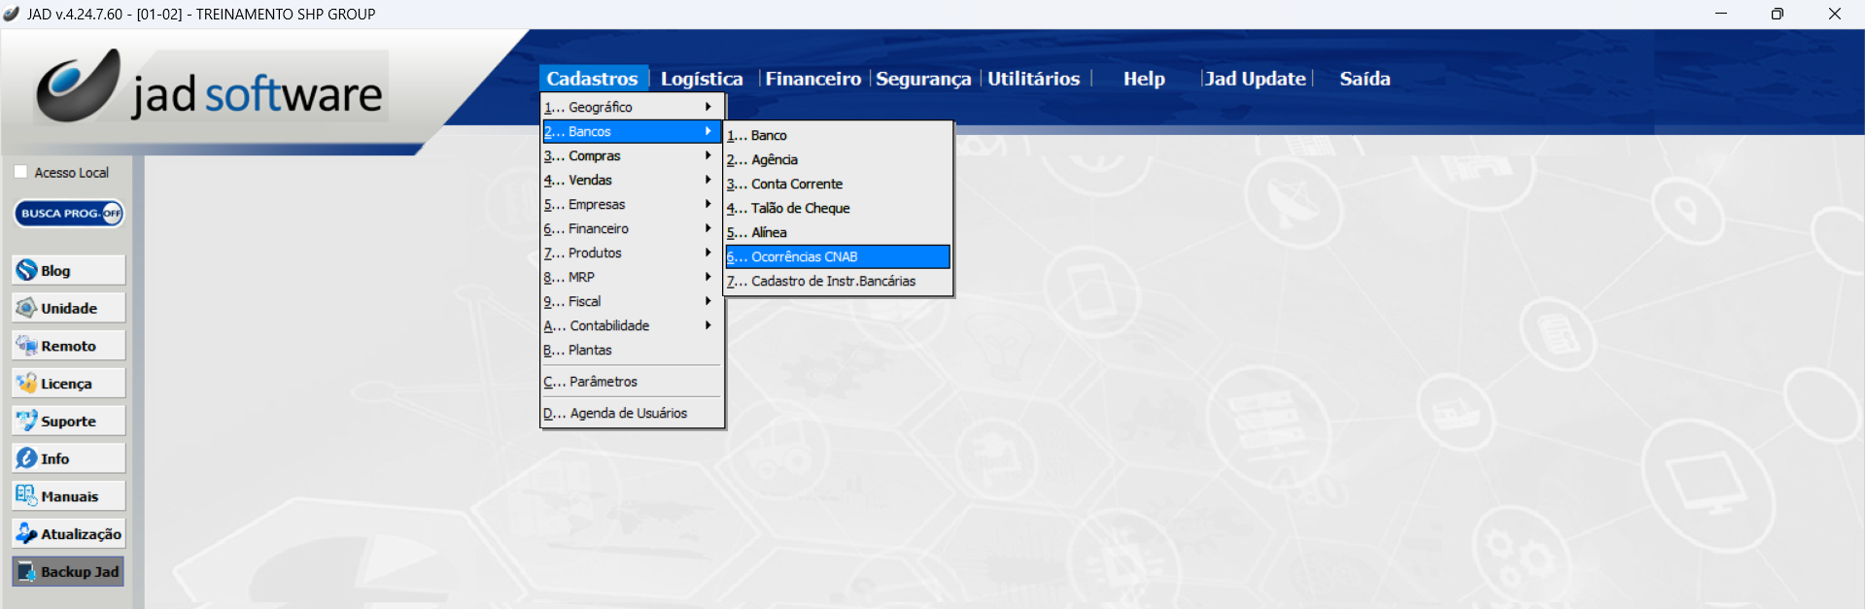Open the Licença icon in sidebar
Screen dimensions: 1865x609
[27, 384]
